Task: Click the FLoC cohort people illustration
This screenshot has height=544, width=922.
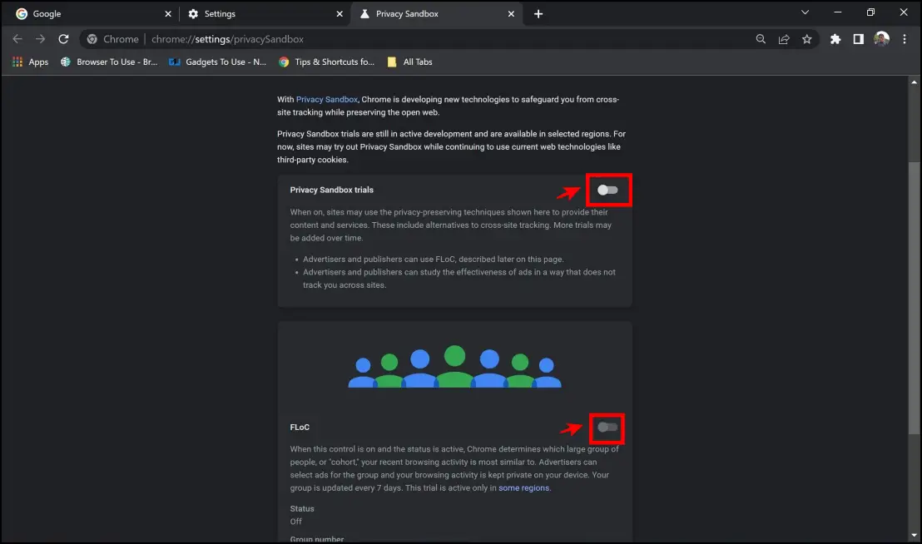Action: pyautogui.click(x=454, y=367)
